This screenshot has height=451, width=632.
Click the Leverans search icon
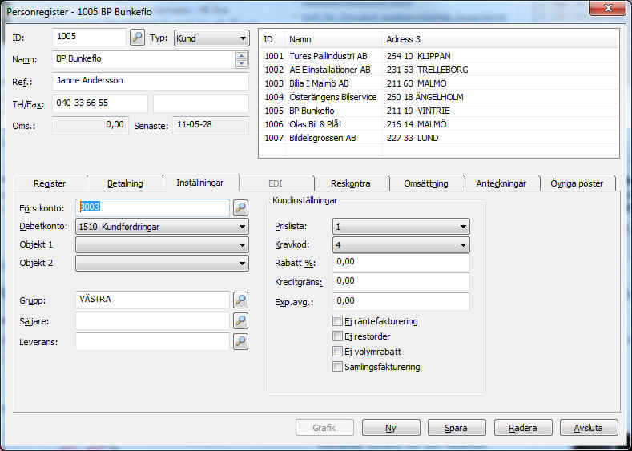coord(240,341)
